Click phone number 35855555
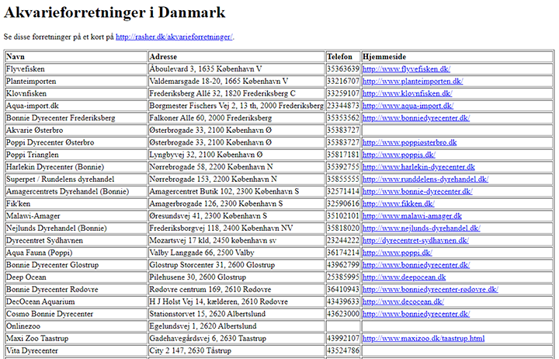Image resolution: width=559 pixels, height=359 pixels. (343, 179)
